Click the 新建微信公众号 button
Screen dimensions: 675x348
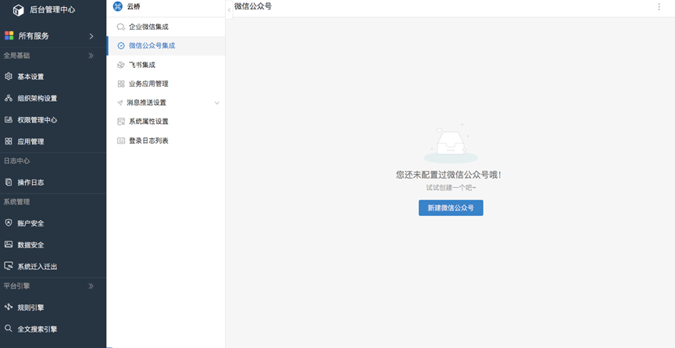(x=451, y=208)
